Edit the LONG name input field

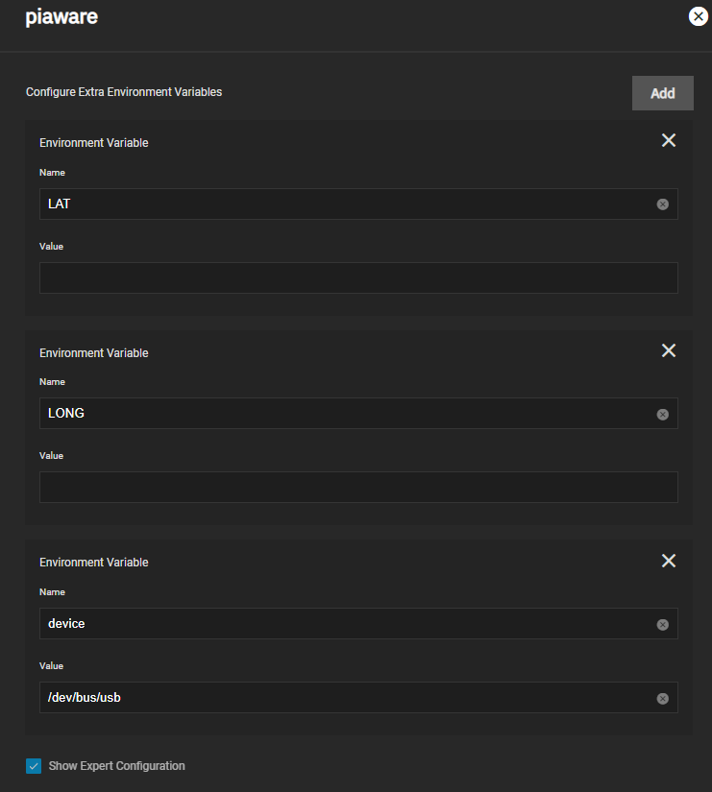tap(349, 413)
